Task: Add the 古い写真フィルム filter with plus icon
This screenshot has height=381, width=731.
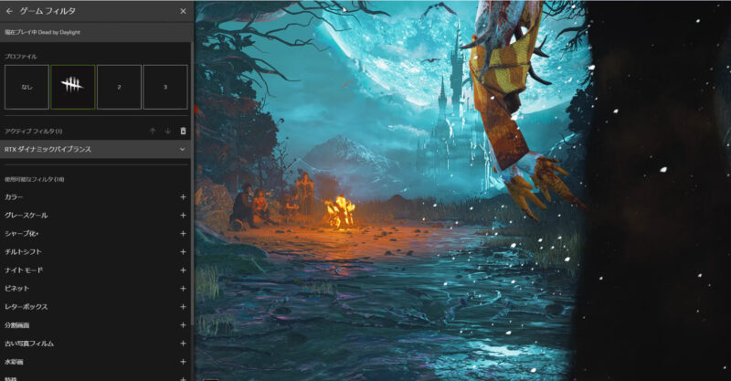Action: (x=183, y=344)
